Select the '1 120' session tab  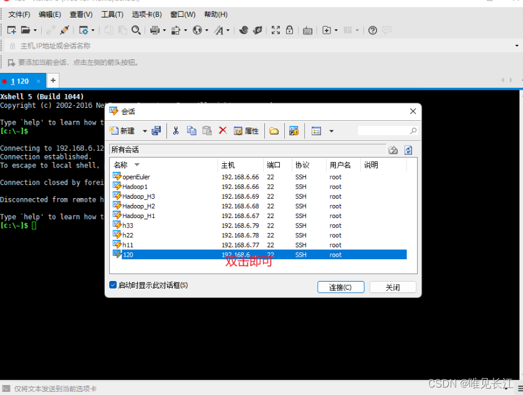[x=22, y=81]
